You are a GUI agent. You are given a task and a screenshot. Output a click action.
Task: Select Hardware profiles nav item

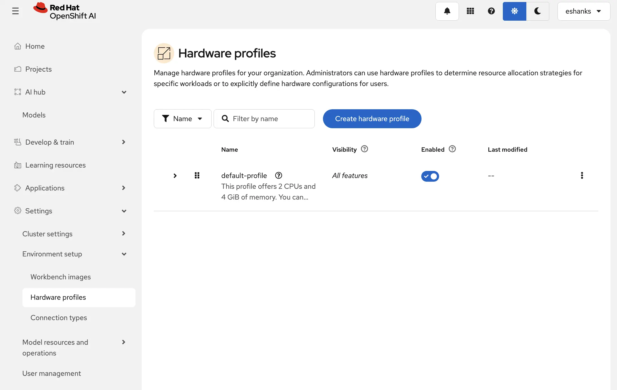(x=79, y=297)
